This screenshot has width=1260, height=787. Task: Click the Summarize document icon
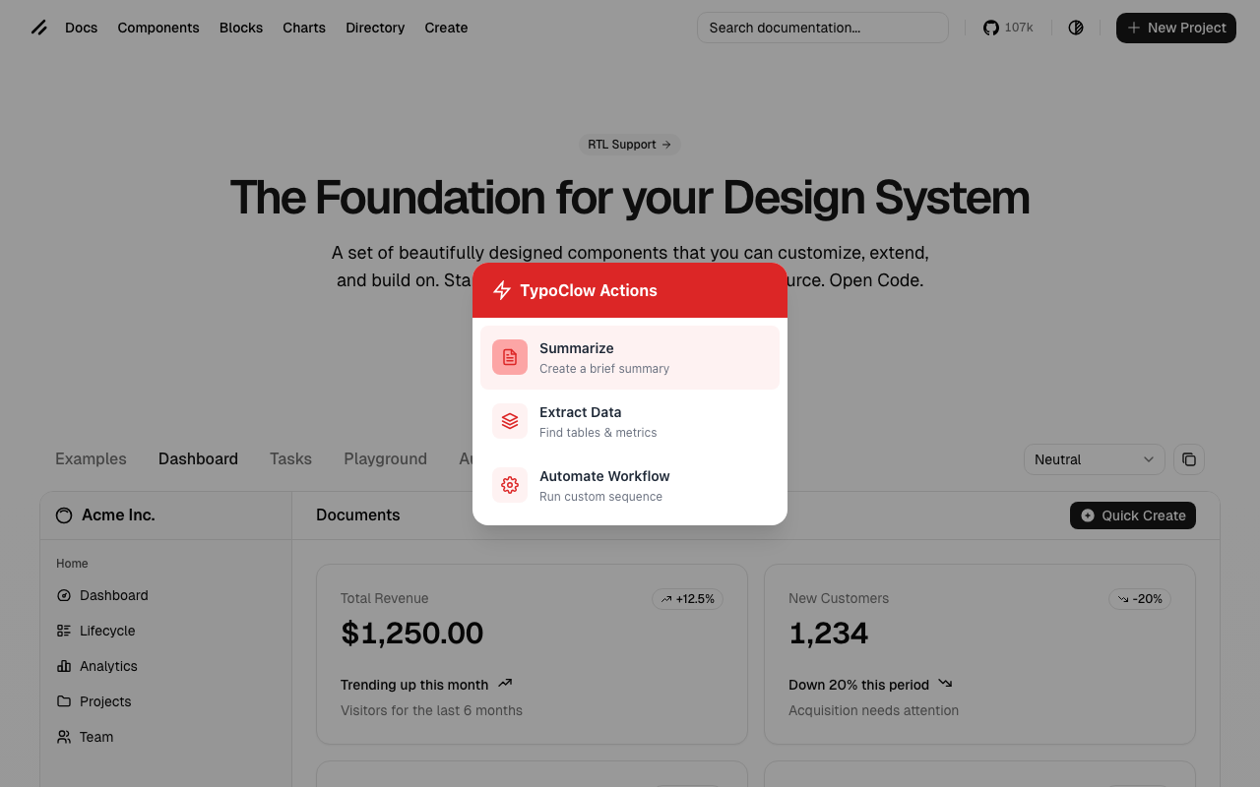pyautogui.click(x=510, y=357)
